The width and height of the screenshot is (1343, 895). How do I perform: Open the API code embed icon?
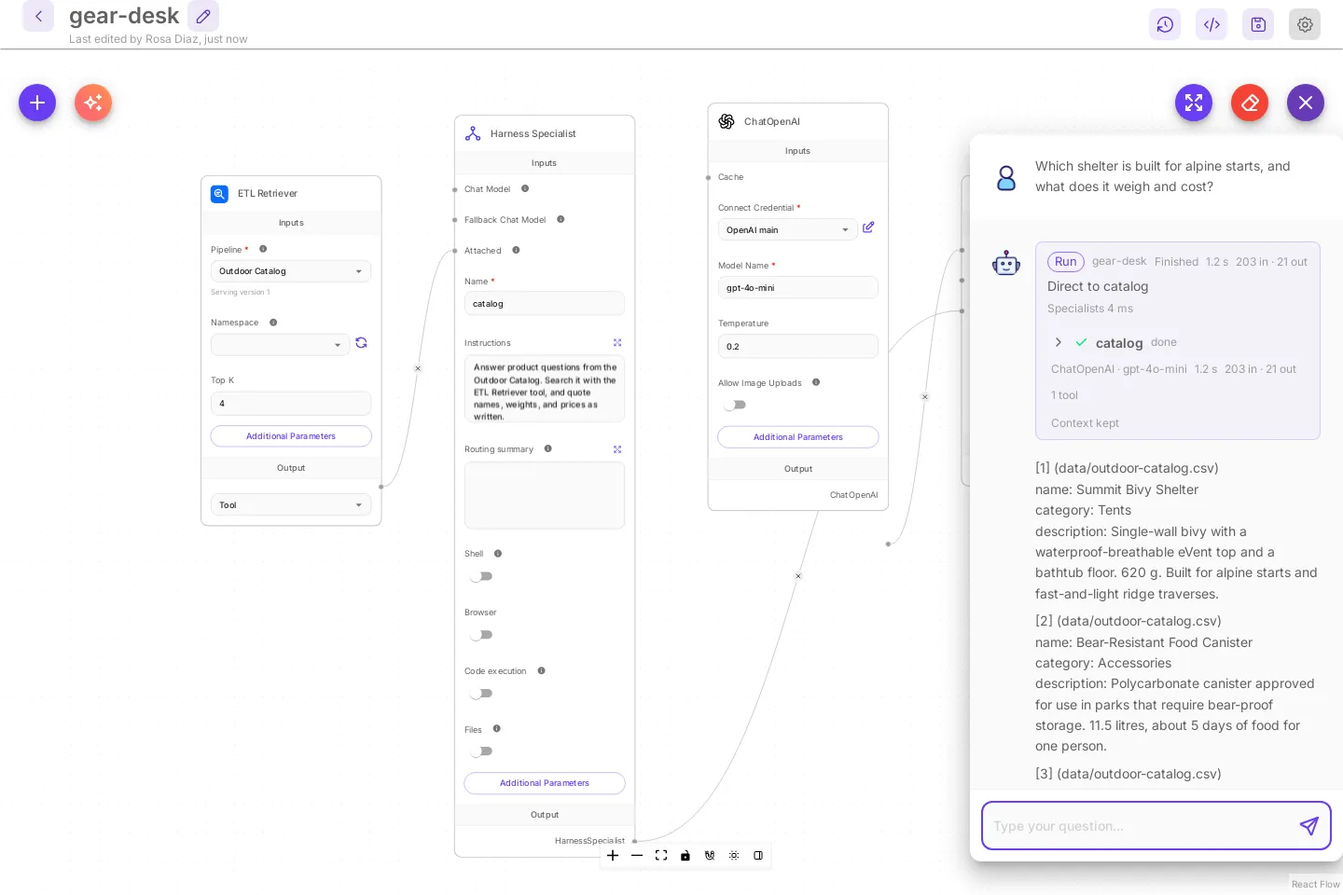1211,24
